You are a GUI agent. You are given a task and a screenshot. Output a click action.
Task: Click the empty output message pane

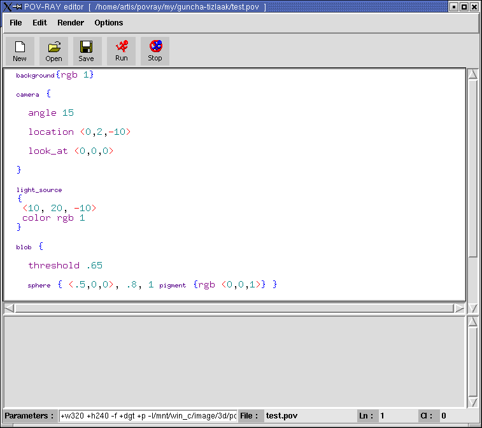(x=234, y=362)
